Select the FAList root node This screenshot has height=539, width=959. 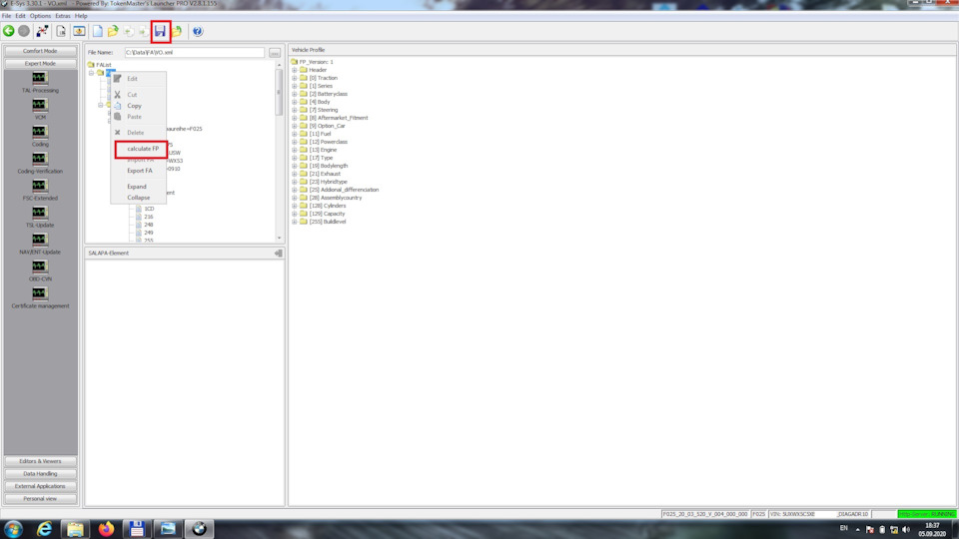[103, 65]
